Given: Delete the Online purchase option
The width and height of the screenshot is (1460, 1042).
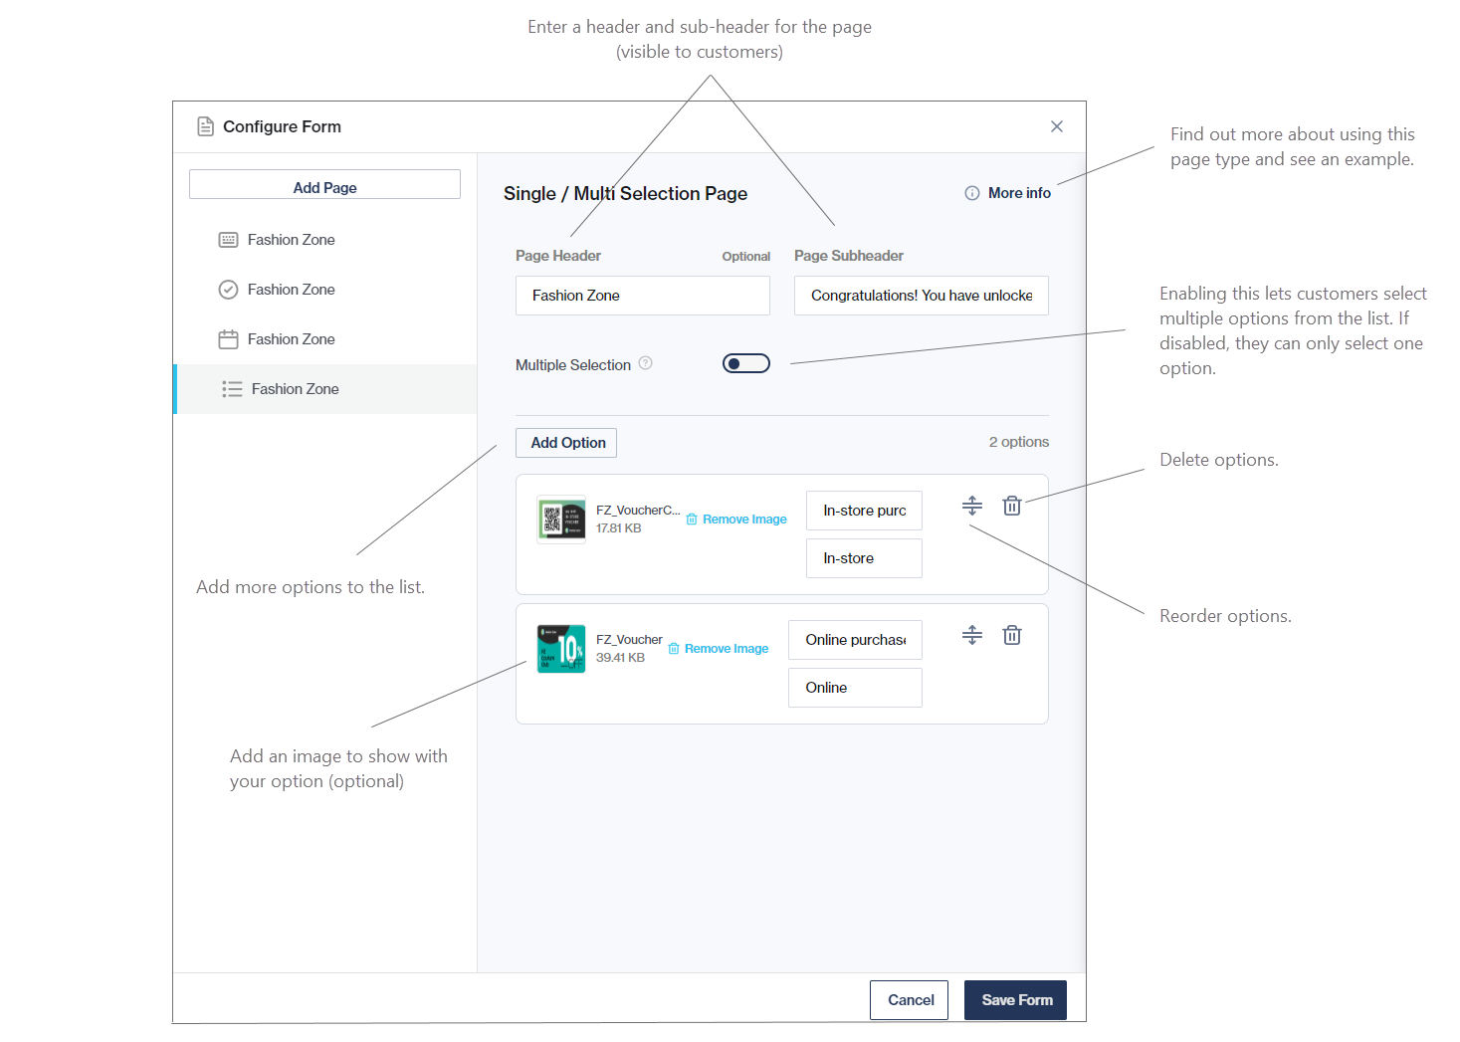Looking at the screenshot, I should [1011, 635].
